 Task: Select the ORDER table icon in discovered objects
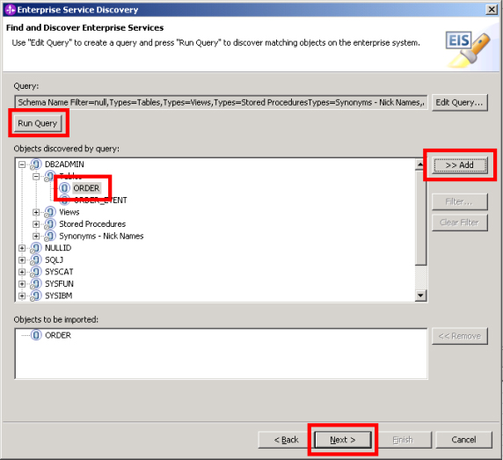click(x=64, y=188)
